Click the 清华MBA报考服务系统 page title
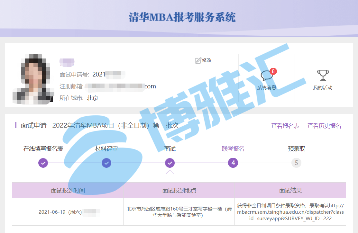This screenshot has width=358, height=233. click(182, 17)
